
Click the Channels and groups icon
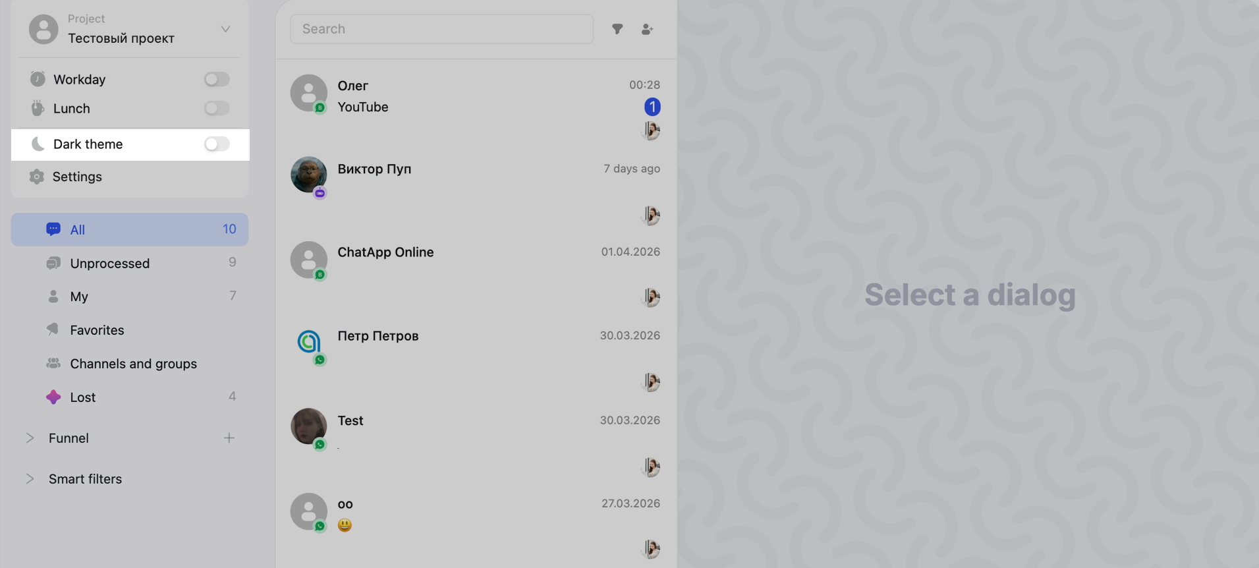(53, 364)
